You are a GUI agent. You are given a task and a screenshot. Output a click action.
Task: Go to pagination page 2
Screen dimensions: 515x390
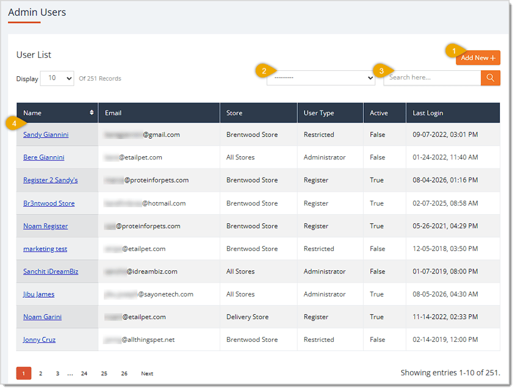point(41,374)
